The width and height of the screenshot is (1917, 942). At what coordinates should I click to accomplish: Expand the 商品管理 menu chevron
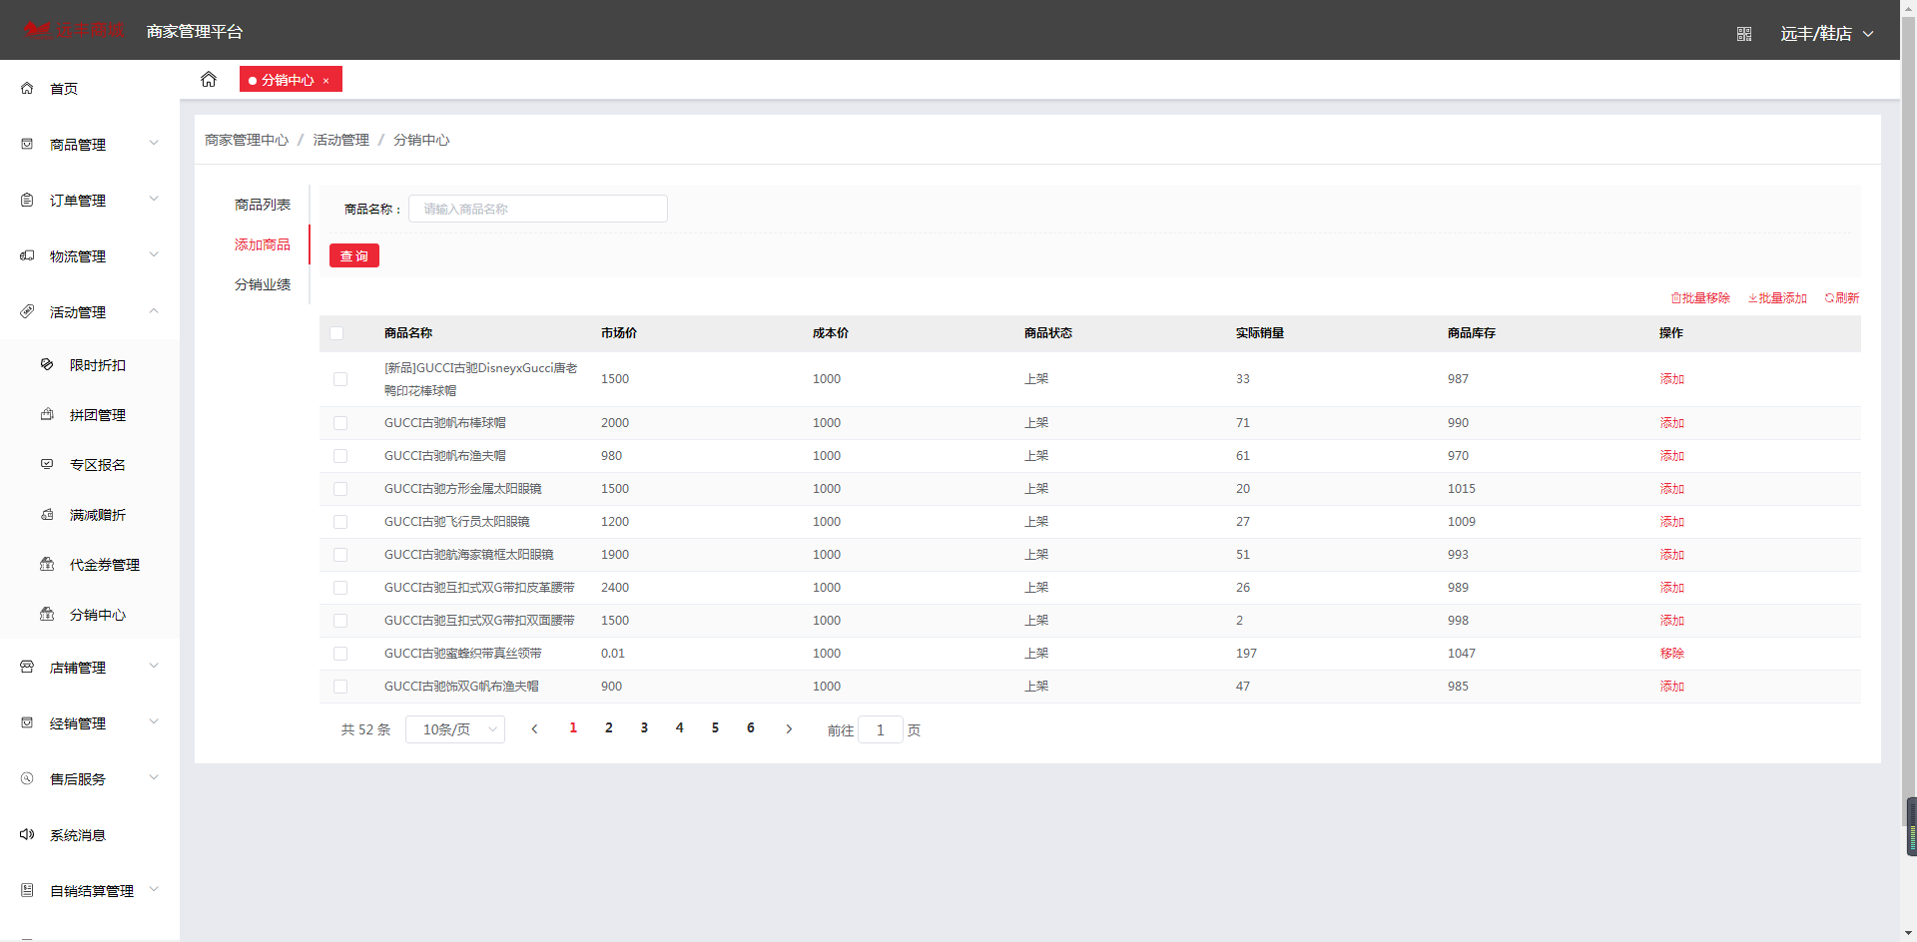[154, 143]
